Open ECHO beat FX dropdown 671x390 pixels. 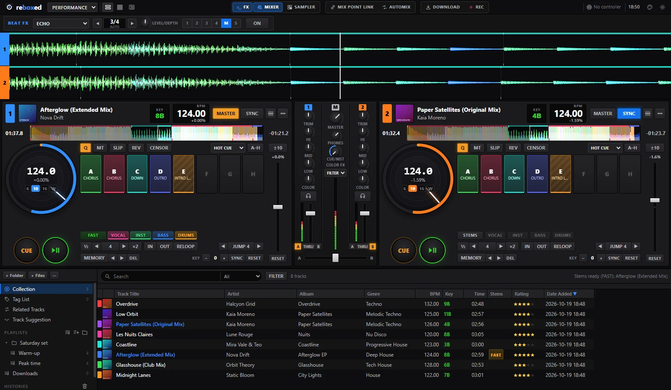point(61,23)
